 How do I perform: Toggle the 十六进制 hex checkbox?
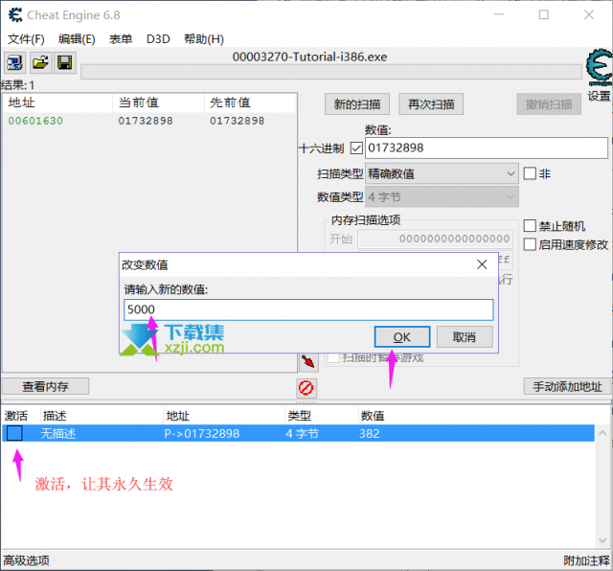tap(356, 148)
